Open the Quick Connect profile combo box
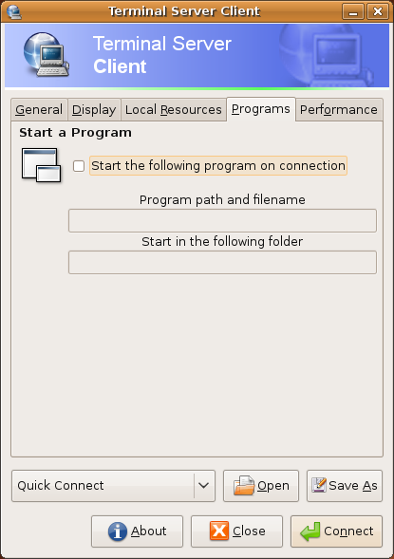Viewport: 394px width, 559px height. (113, 486)
